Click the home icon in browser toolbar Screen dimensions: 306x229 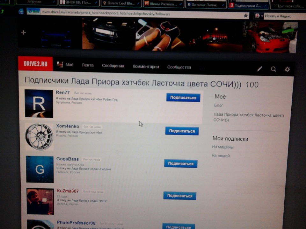click(21, 12)
